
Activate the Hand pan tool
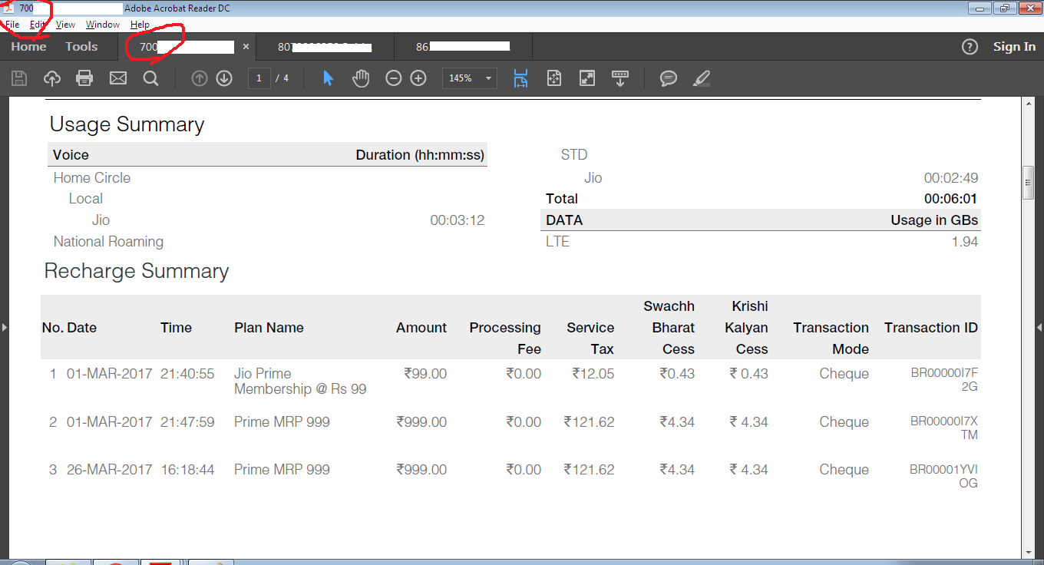click(361, 78)
